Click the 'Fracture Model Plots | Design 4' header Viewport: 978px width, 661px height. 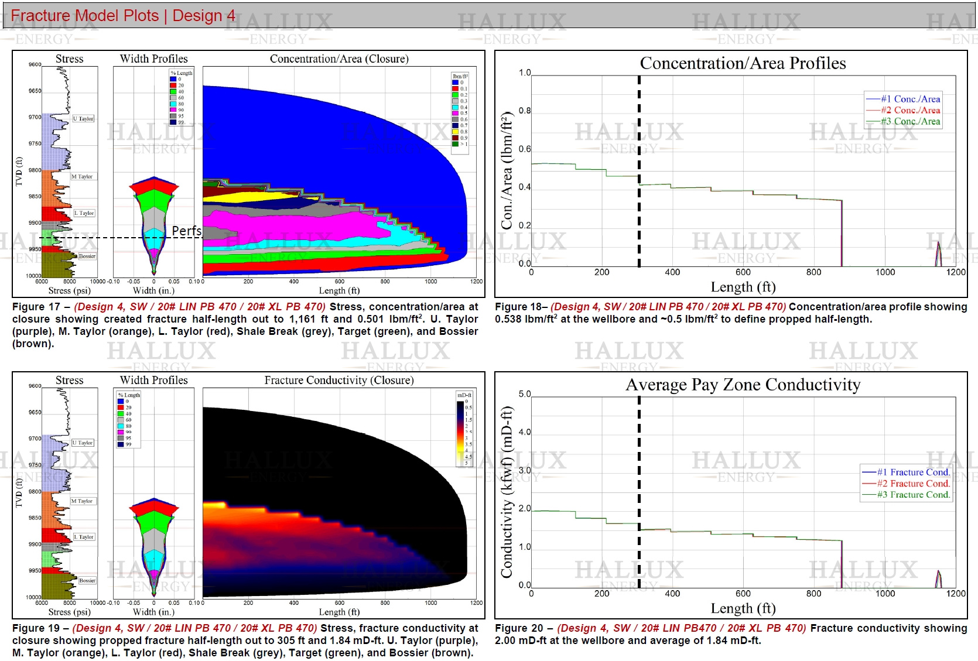(123, 16)
